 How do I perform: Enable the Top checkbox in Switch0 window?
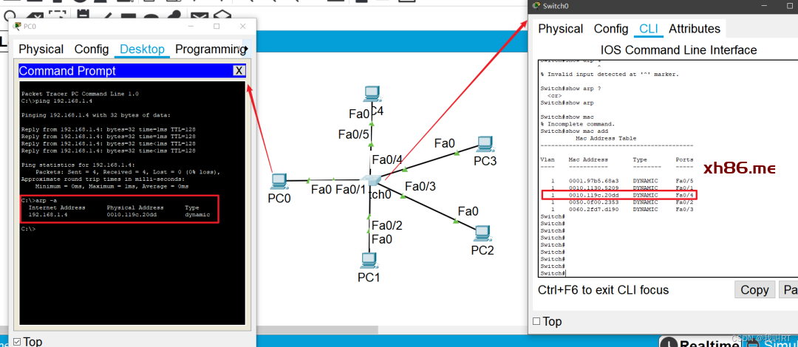point(536,321)
